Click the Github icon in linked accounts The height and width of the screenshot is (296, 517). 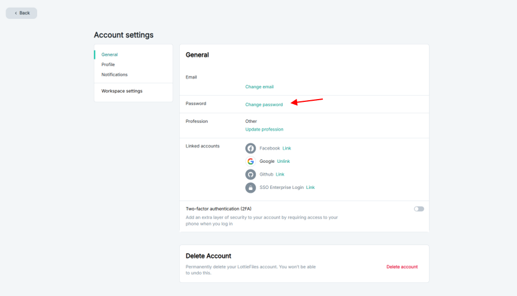(251, 174)
